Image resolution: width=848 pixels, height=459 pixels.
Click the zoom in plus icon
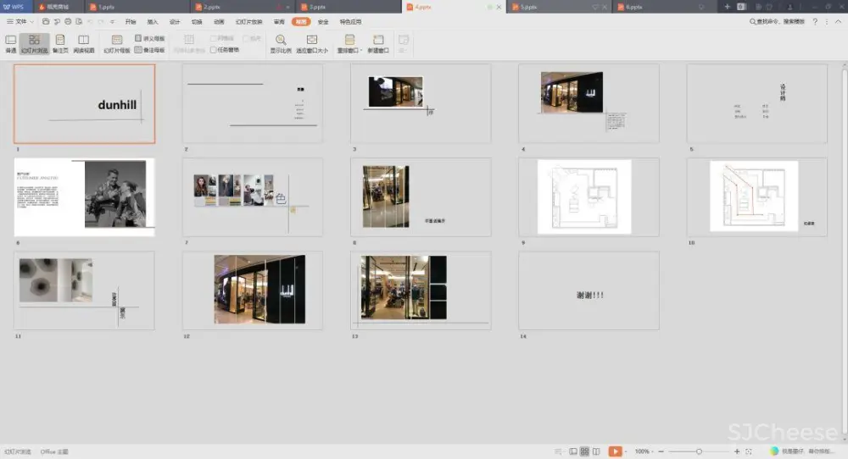pyautogui.click(x=737, y=451)
